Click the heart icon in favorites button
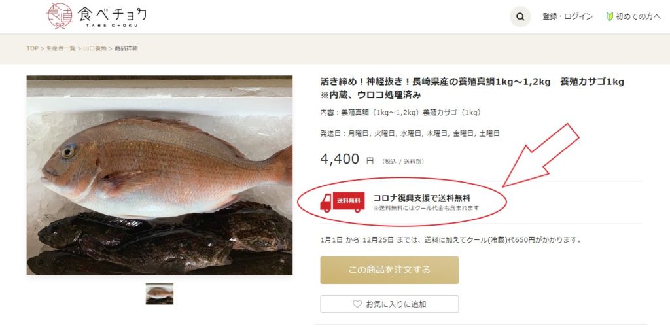 357,304
